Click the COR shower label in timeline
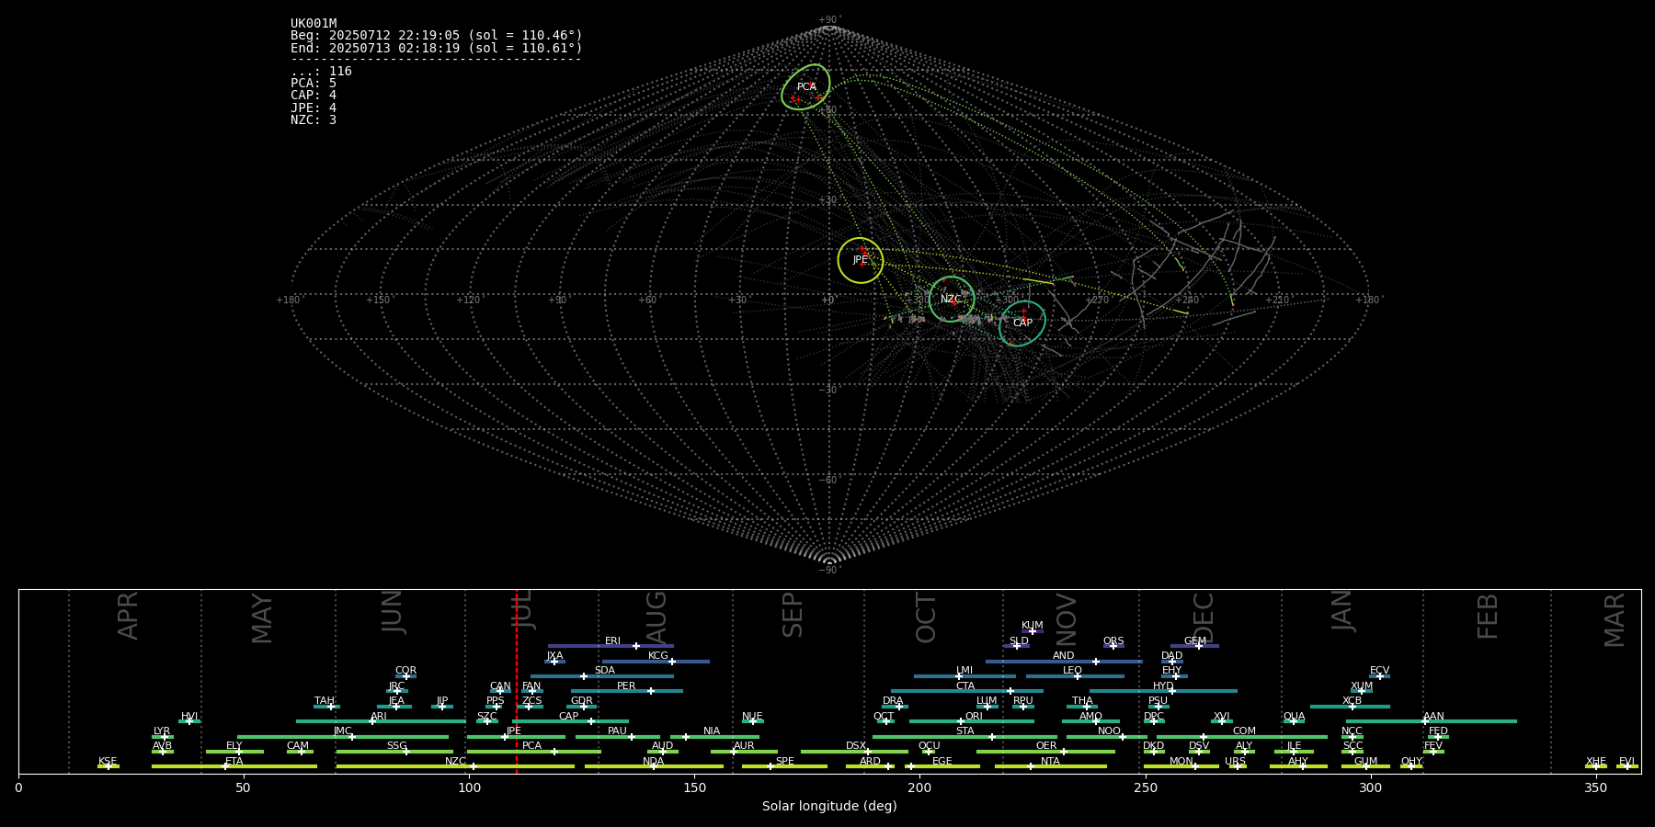Viewport: 1655px width, 827px height. click(405, 672)
